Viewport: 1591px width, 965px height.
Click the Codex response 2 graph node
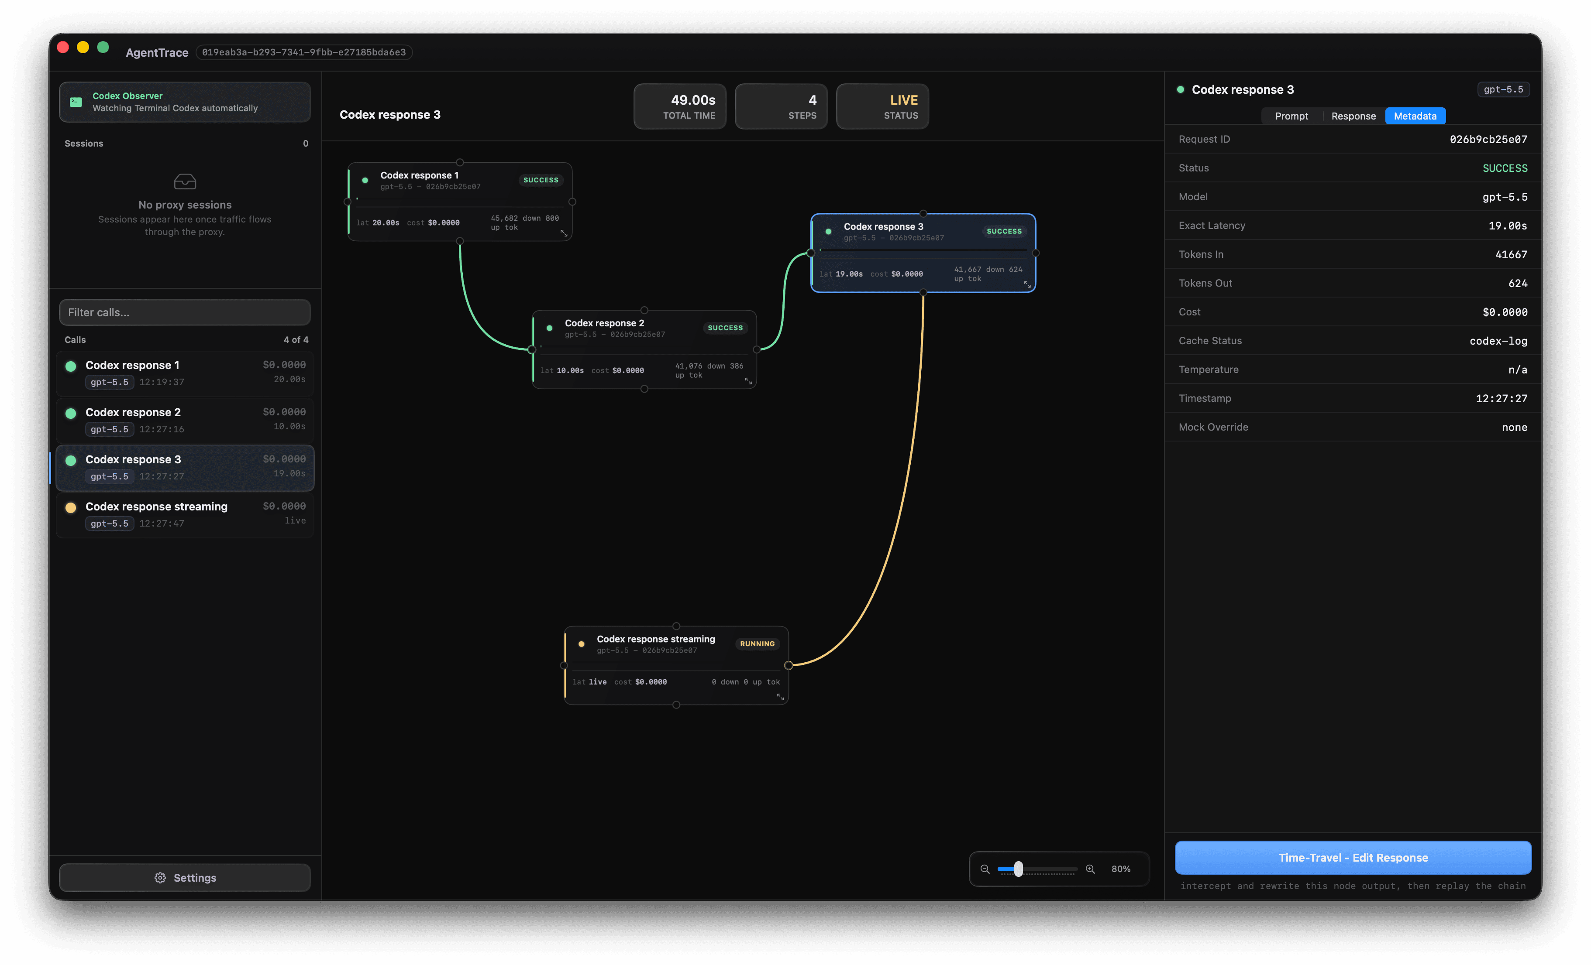pyautogui.click(x=644, y=349)
